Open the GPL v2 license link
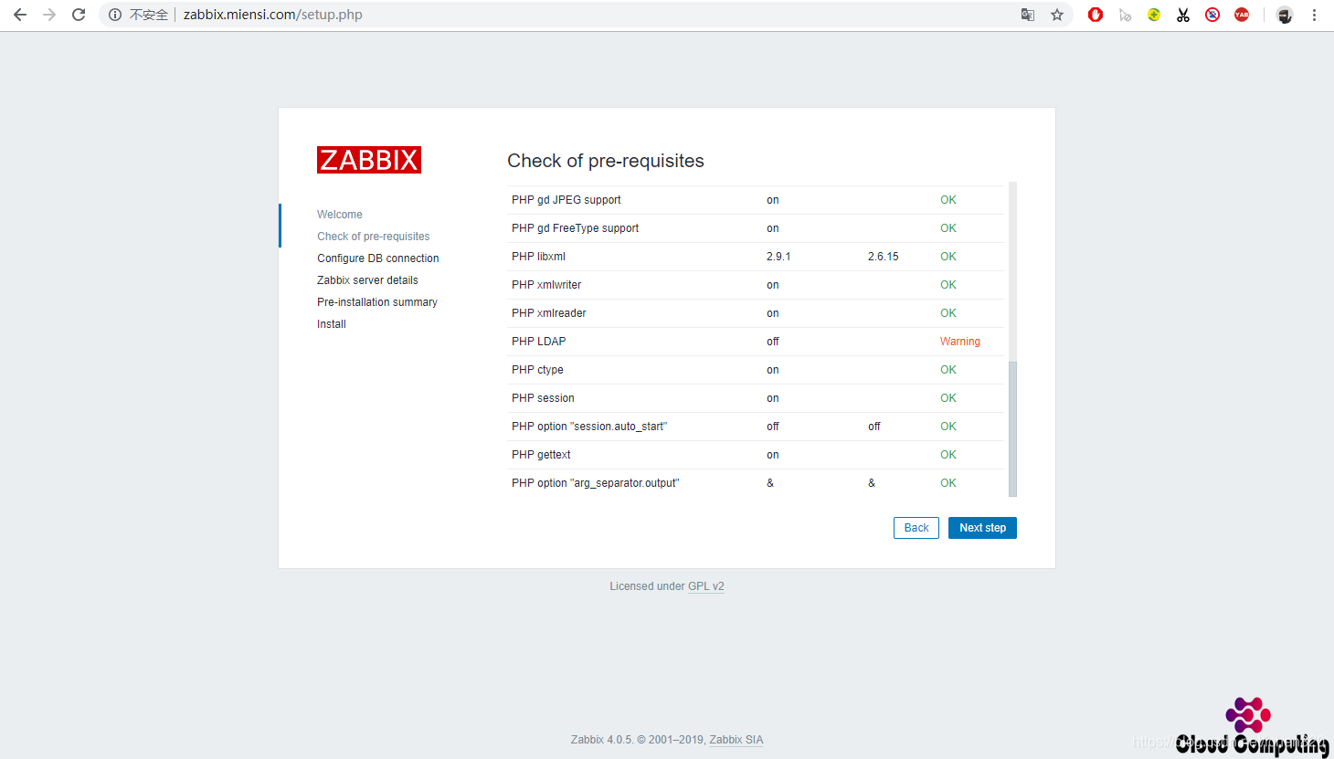 coord(706,586)
